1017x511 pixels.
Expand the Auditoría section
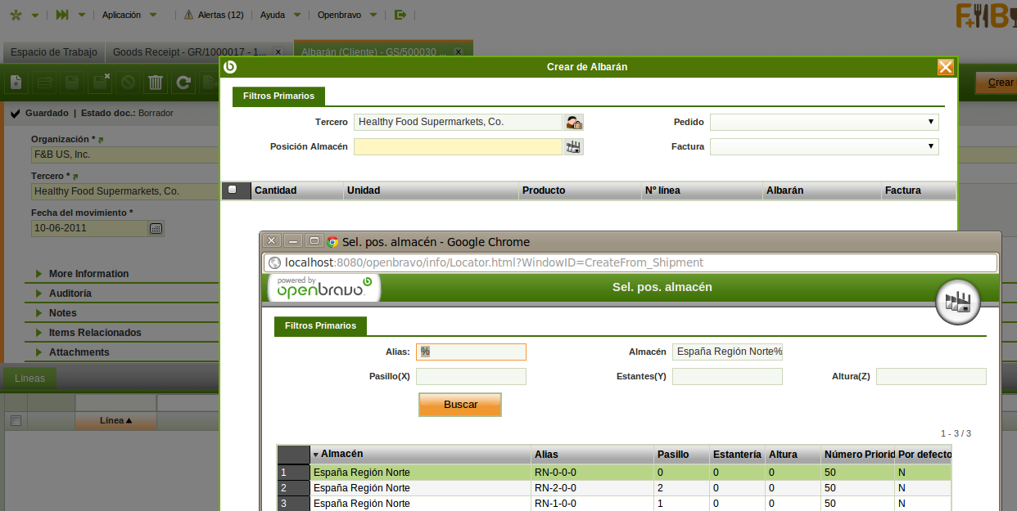click(x=70, y=294)
